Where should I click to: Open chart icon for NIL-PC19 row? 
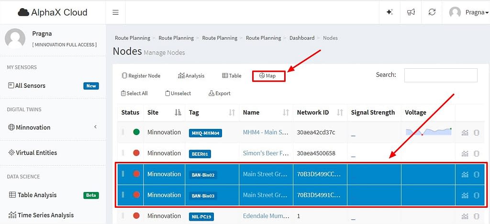pyautogui.click(x=465, y=216)
